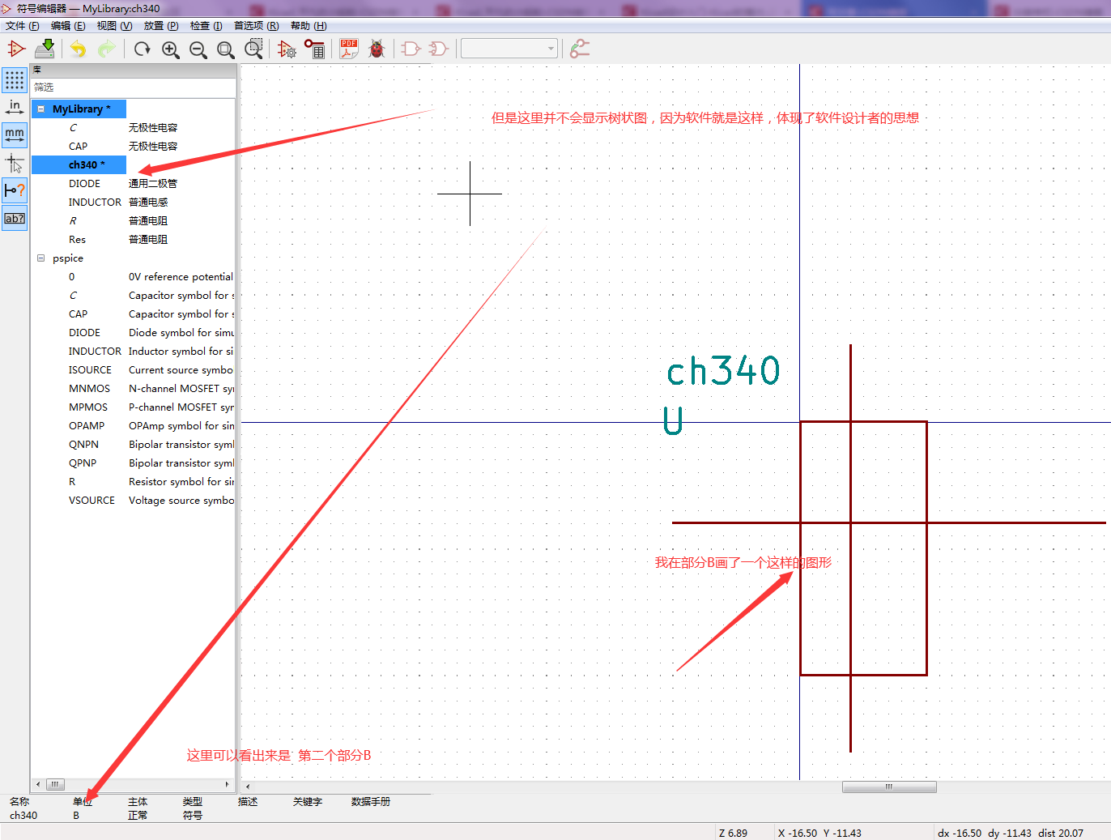Image resolution: width=1111 pixels, height=840 pixels.
Task: Click the ch340 value text on canvas
Action: (723, 371)
